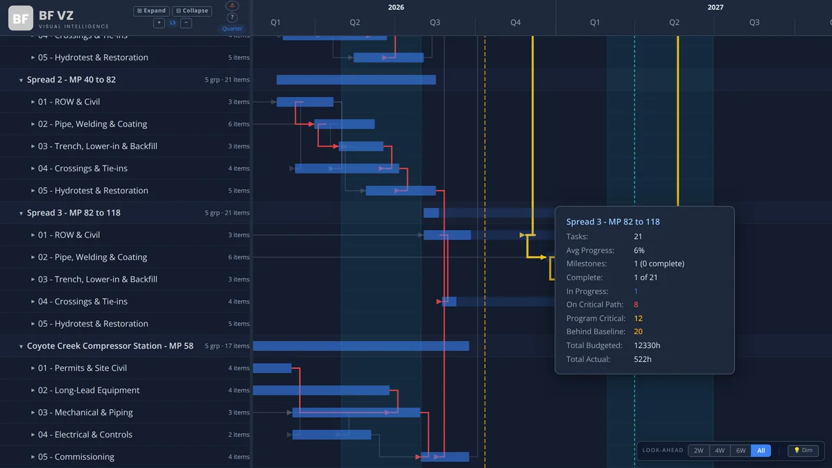Image resolution: width=832 pixels, height=468 pixels.
Task: Click the Behind Baseline value 20
Action: (639, 332)
